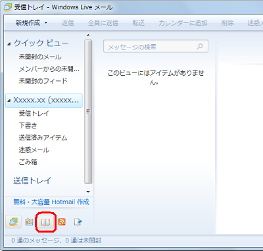
Task: Click the 転送 toolbar button
Action: click(x=139, y=22)
